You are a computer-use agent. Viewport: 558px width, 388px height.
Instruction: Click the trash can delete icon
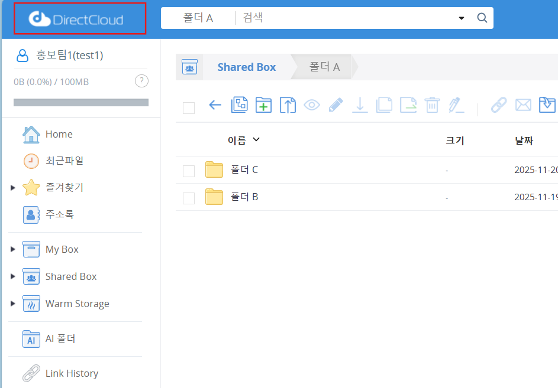[433, 106]
